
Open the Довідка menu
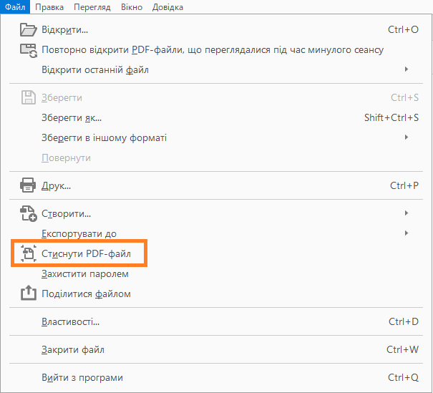point(167,7)
